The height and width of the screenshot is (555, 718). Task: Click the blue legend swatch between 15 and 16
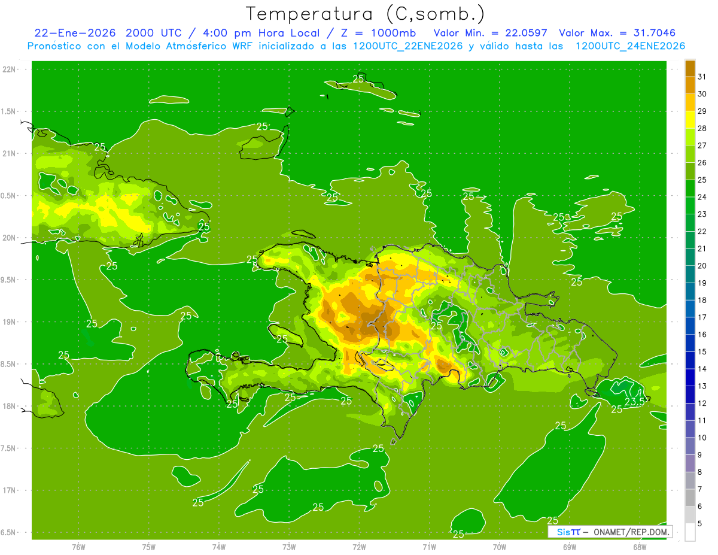click(x=690, y=343)
